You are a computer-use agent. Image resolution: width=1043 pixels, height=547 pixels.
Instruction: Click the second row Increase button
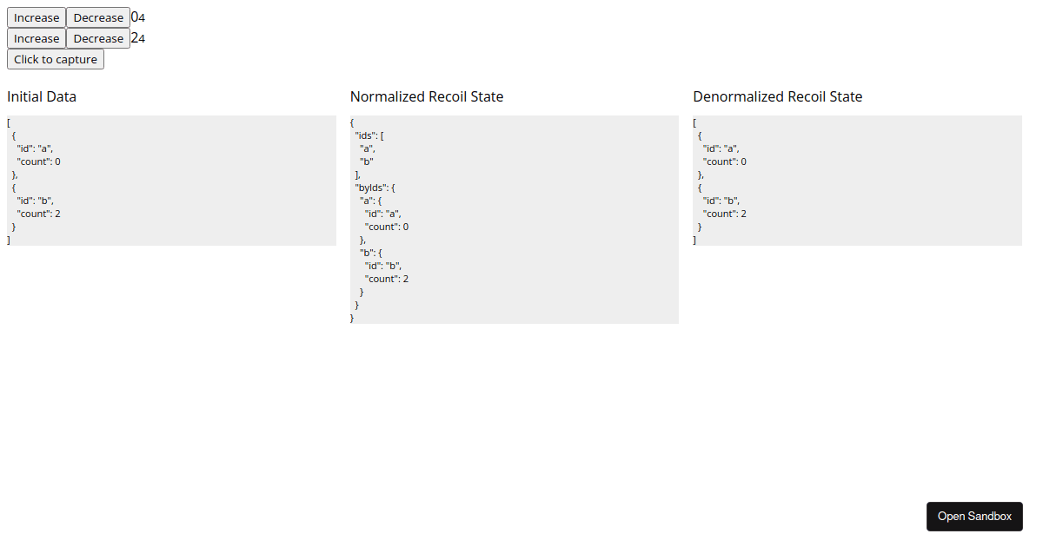pyautogui.click(x=36, y=37)
